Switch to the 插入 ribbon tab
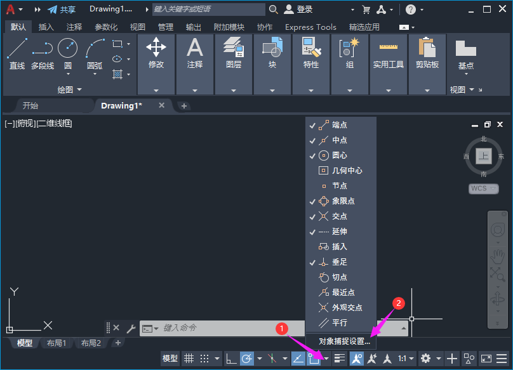 click(x=46, y=27)
